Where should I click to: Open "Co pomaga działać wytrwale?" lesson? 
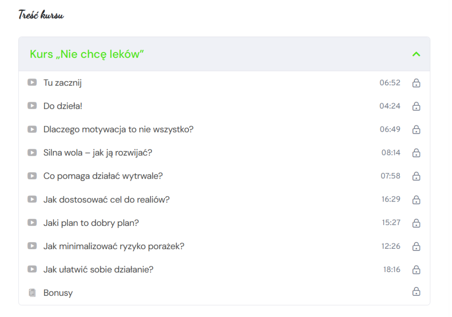click(103, 176)
